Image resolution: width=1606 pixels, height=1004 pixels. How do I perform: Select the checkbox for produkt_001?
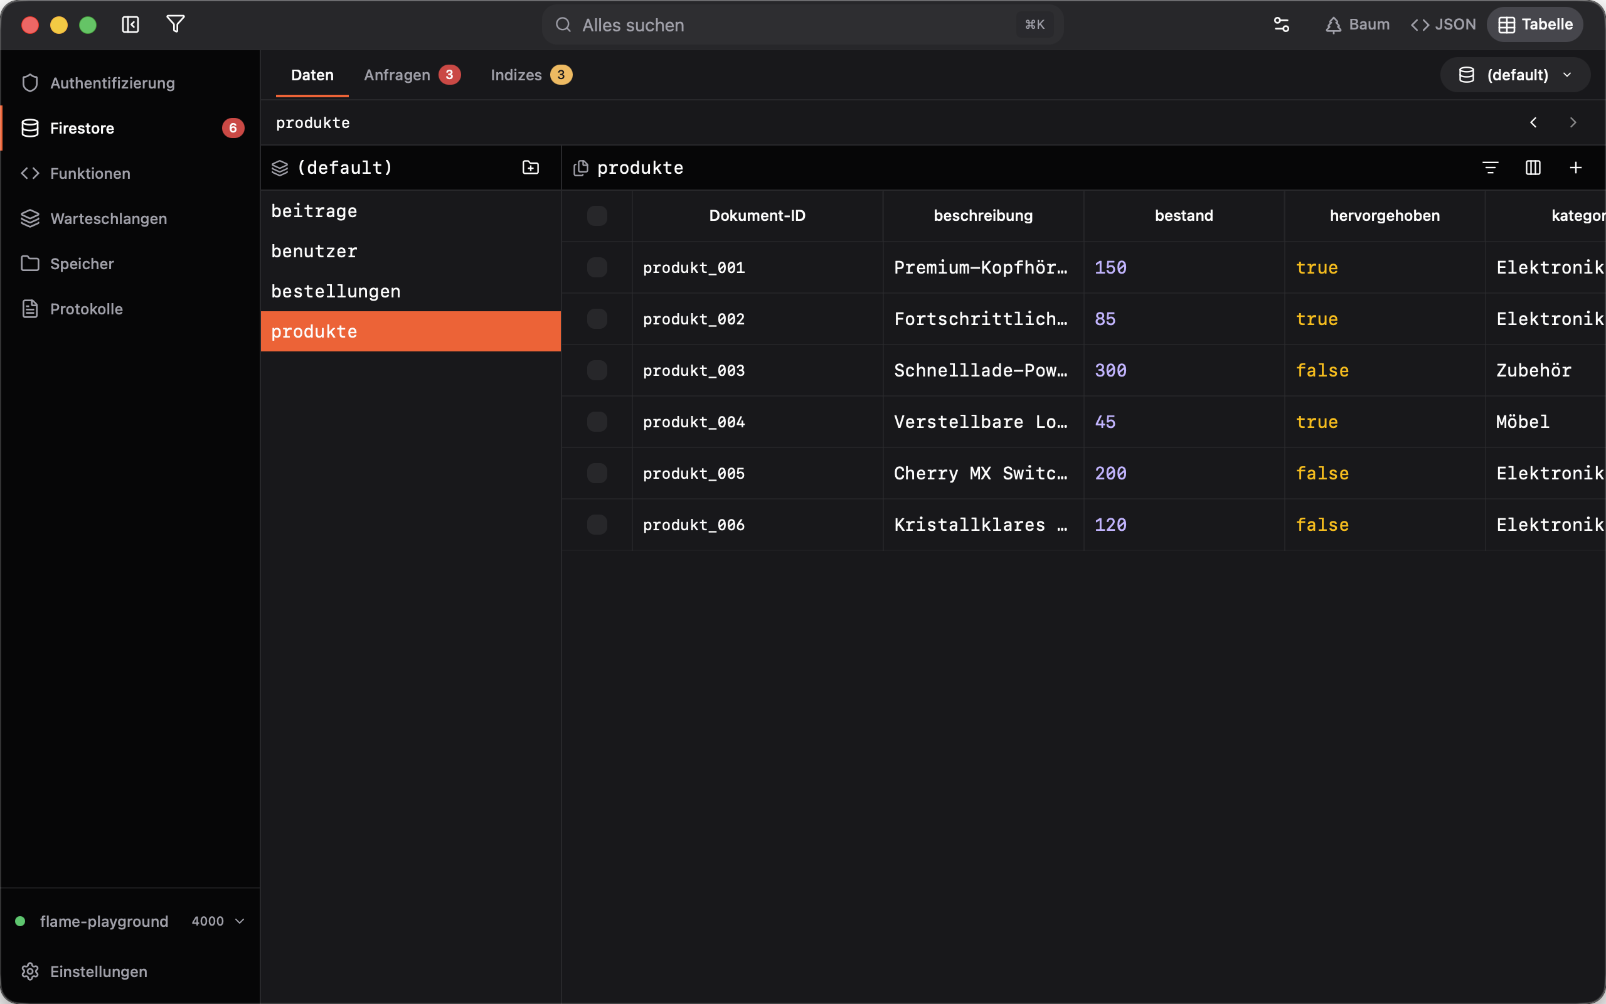click(597, 267)
